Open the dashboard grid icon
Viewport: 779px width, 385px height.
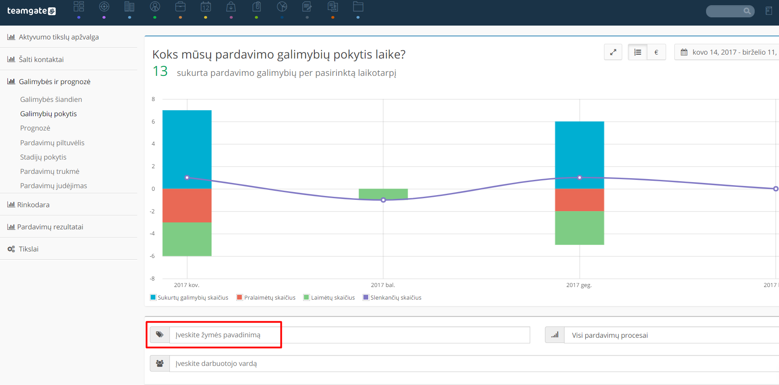click(x=79, y=7)
